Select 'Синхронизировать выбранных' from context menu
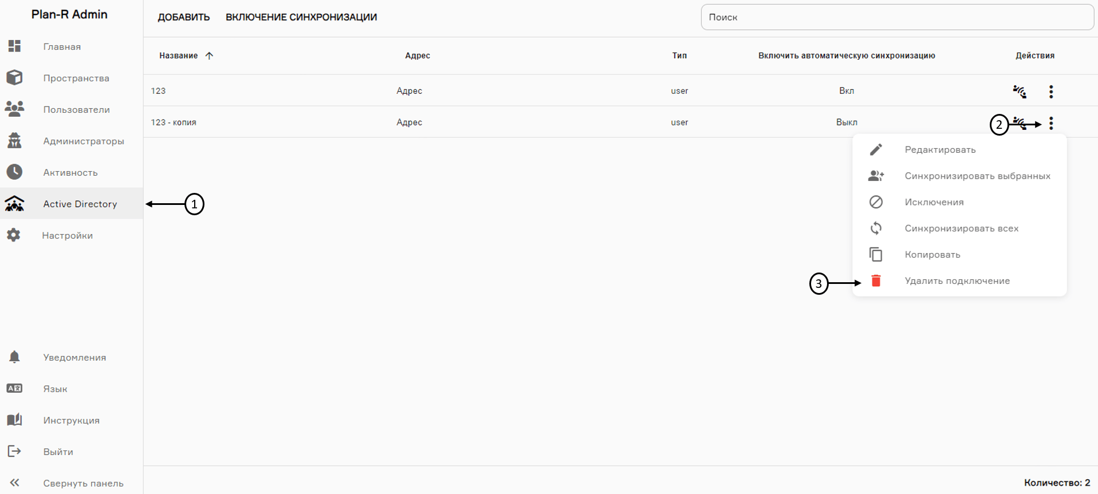Viewport: 1098px width, 494px height. (x=977, y=176)
